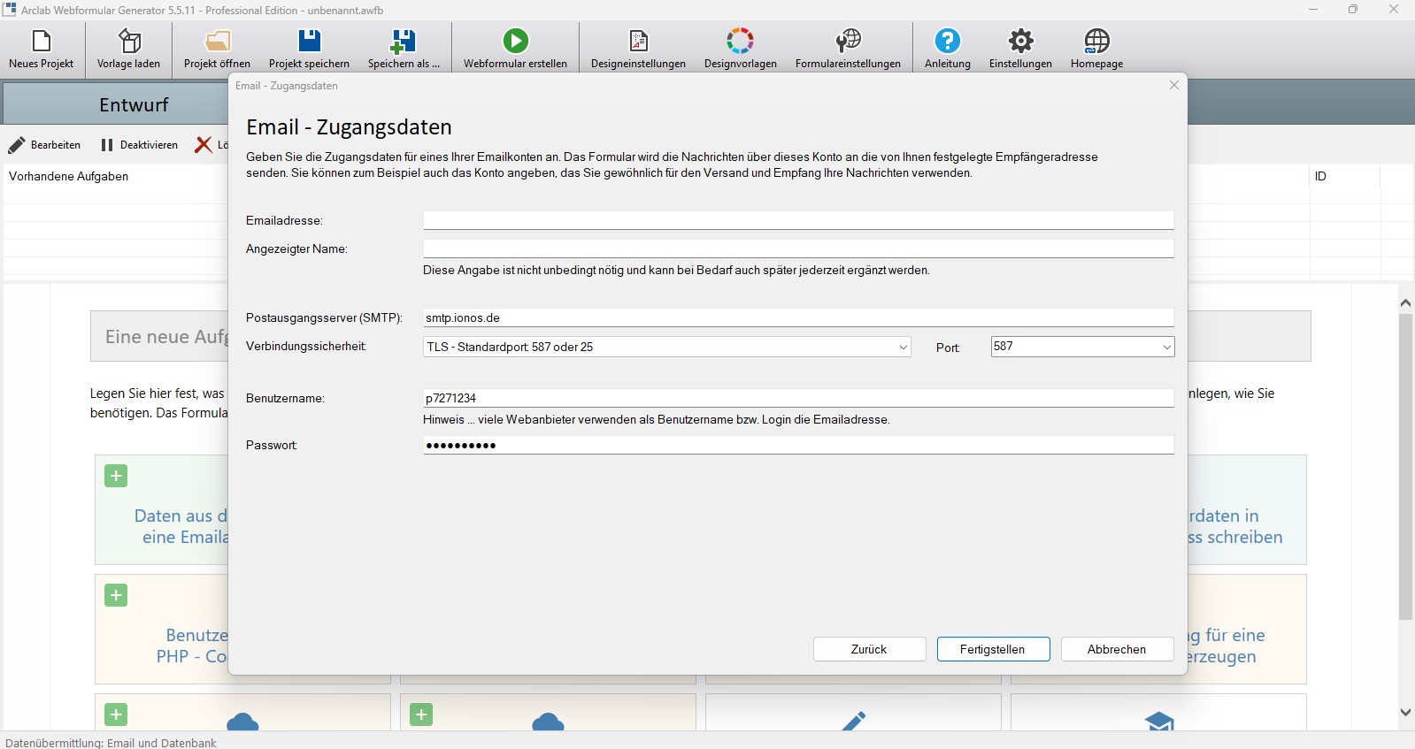Open Designeinstellungen from the toolbar
Viewport: 1415px width, 749px height.
[x=638, y=42]
